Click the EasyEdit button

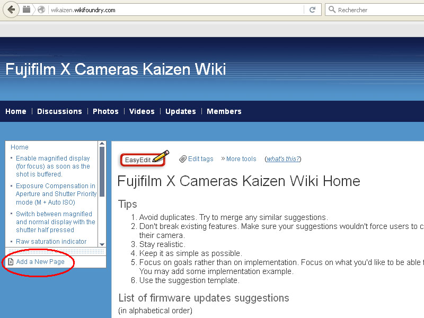(x=143, y=160)
